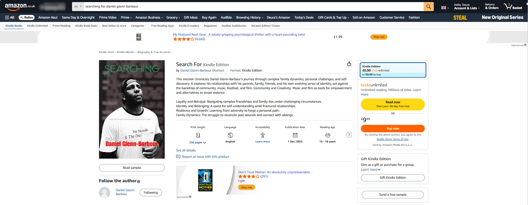Click the STEAL New Original Series banner
Screen dimensions: 528x205
(x=488, y=17)
